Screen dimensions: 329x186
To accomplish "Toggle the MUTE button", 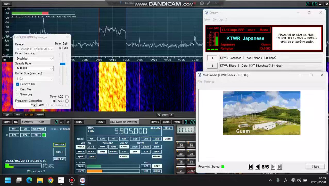I will pyautogui.click(x=81, y=171).
